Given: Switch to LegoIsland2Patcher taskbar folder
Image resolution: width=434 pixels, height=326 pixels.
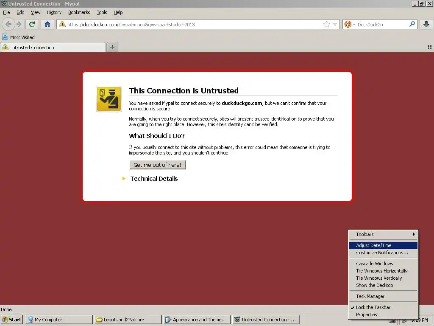Looking at the screenshot, I should (128, 320).
